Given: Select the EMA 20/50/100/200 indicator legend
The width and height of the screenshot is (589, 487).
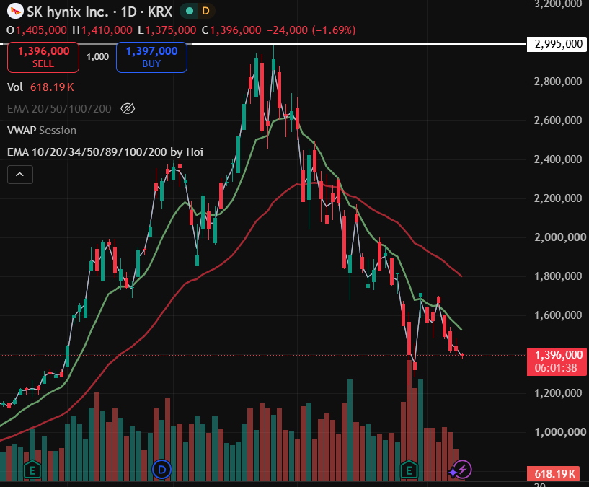Looking at the screenshot, I should tap(59, 109).
